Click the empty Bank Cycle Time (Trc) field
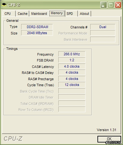 [x=72, y=91]
